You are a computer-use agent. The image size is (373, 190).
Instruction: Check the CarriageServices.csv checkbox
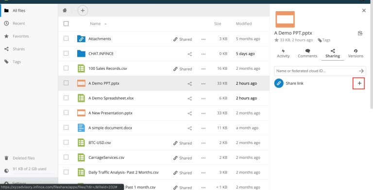pos(66,157)
